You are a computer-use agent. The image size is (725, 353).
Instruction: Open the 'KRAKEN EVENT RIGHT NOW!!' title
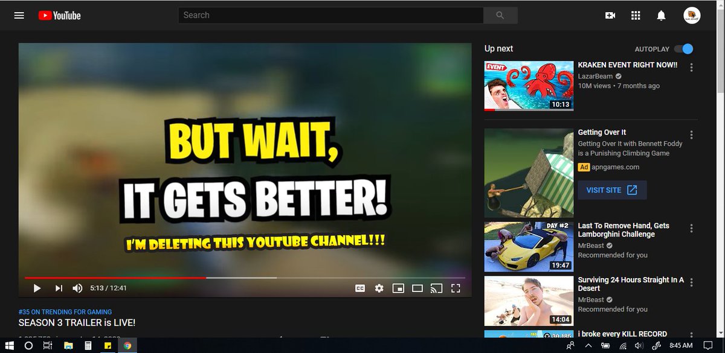tap(628, 65)
